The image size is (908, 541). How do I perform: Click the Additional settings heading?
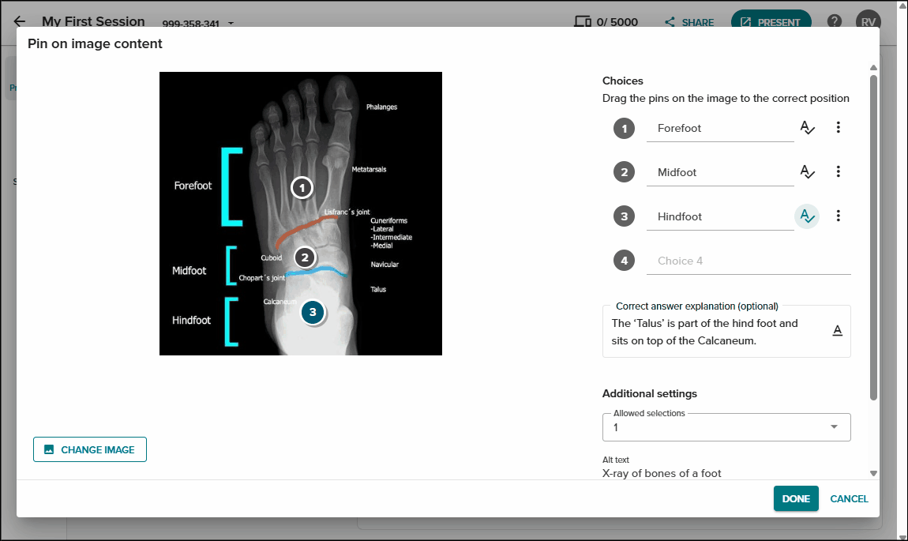coord(649,393)
